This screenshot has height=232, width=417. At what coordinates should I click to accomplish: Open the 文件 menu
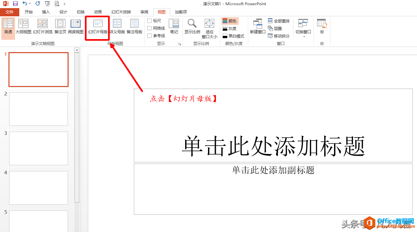tap(10, 12)
